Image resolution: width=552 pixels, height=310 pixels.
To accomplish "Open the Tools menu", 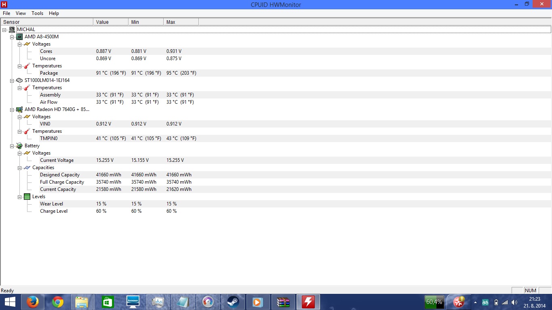I will (37, 13).
